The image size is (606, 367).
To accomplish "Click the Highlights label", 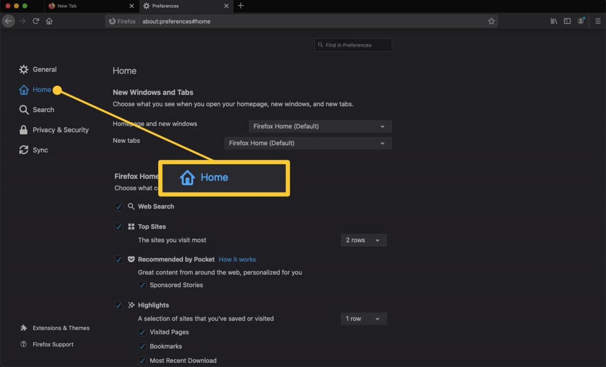I will [153, 306].
